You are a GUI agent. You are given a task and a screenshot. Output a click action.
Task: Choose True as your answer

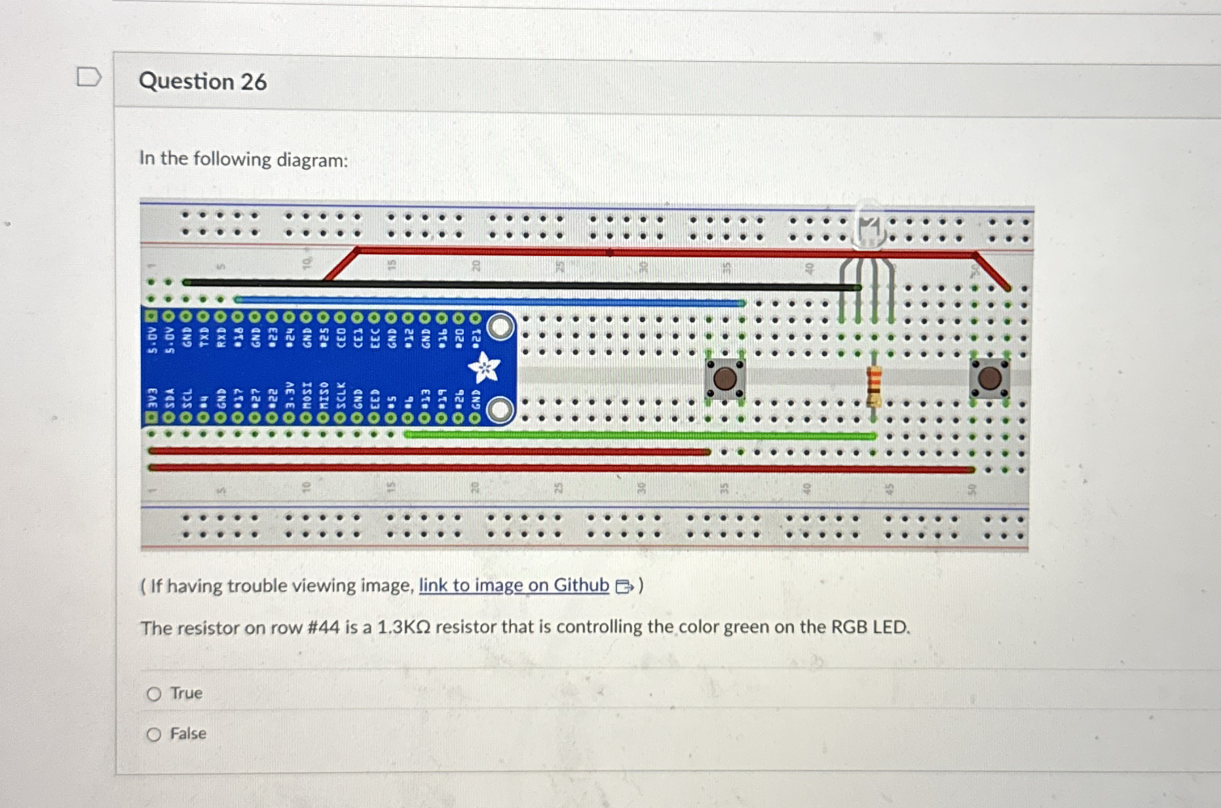click(185, 693)
